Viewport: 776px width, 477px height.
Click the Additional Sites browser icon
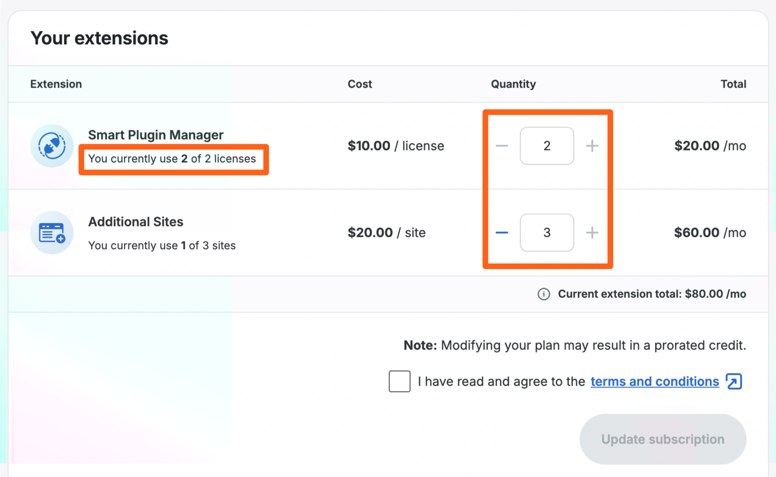pos(52,233)
